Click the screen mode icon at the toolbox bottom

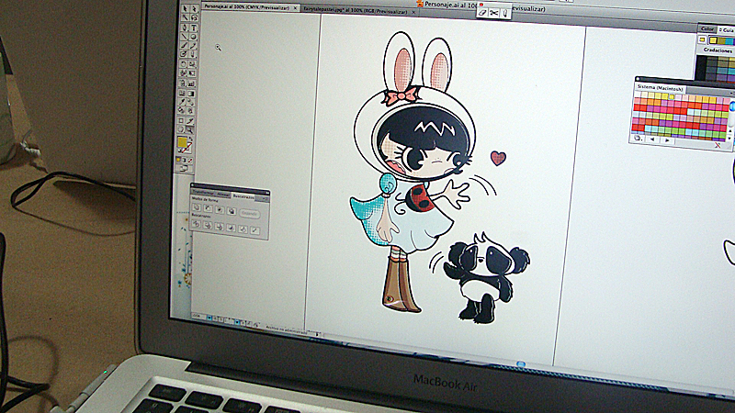[x=183, y=168]
